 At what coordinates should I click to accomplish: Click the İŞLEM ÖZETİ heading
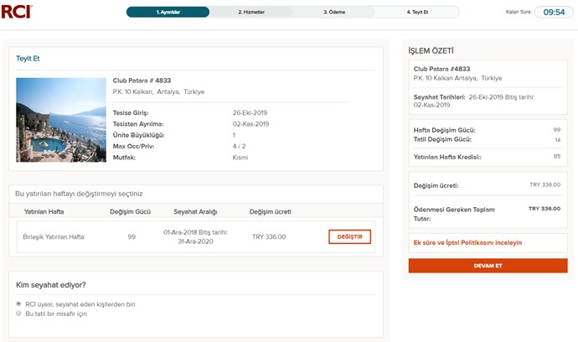point(431,51)
